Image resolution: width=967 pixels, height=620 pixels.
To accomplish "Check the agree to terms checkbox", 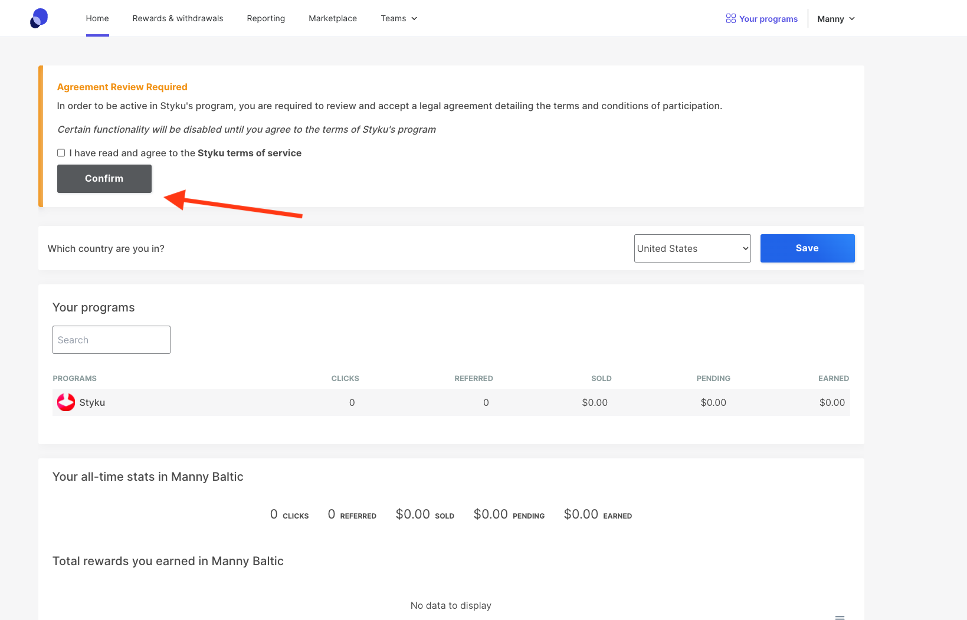I will coord(61,153).
